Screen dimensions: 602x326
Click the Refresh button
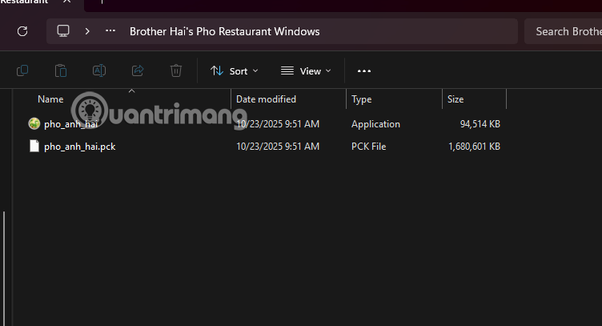[22, 31]
